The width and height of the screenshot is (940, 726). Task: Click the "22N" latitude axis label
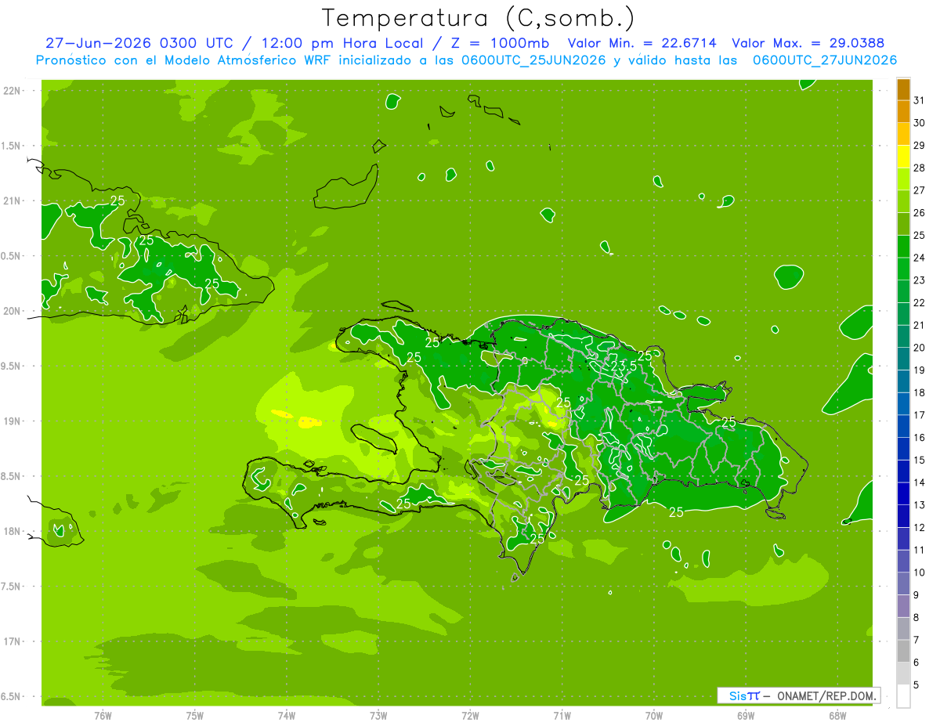tap(13, 90)
